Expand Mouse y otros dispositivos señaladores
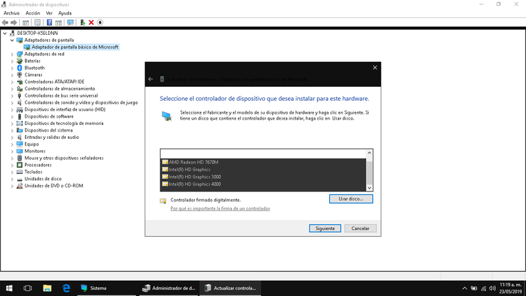Image resolution: width=526 pixels, height=296 pixels. (12, 158)
